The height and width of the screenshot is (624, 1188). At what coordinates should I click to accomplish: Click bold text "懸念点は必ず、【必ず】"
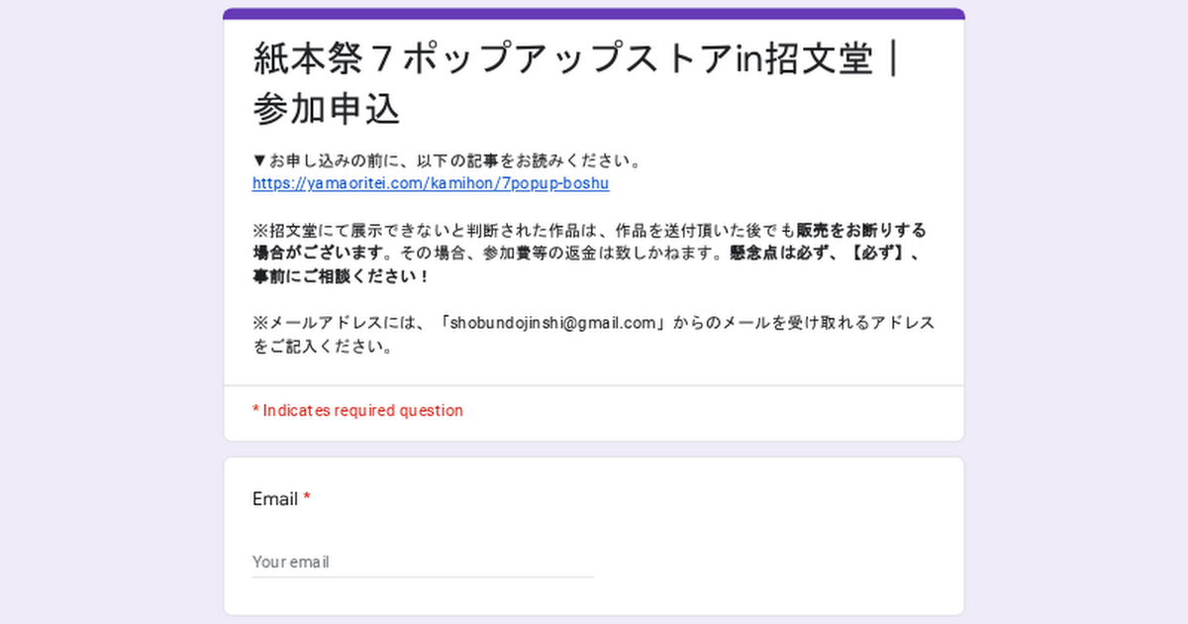point(824,254)
